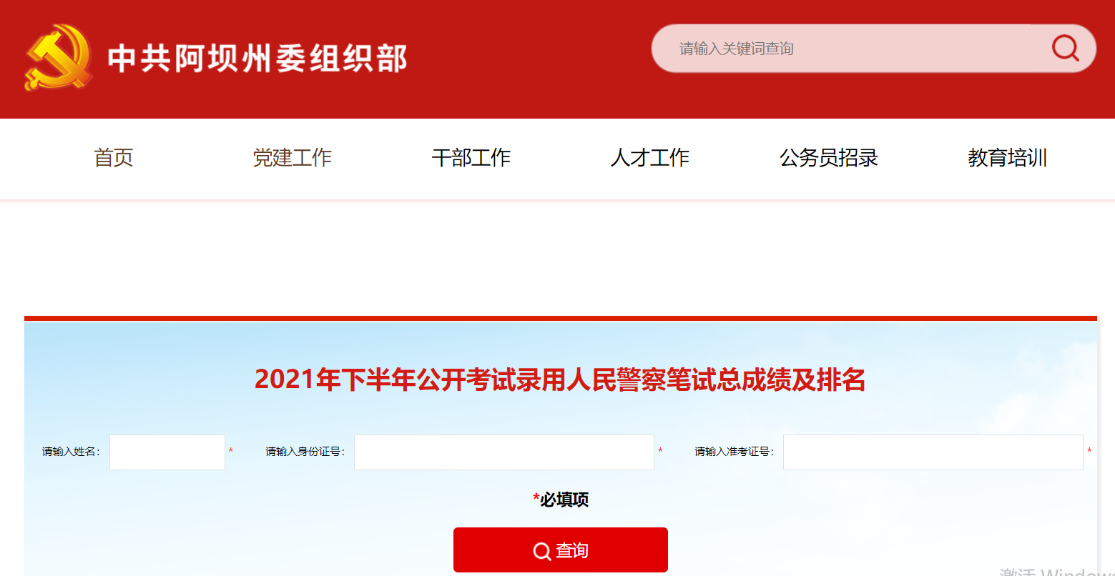Select 公务员招录 in the navigation bar
Viewport: 1115px width, 576px height.
(x=829, y=158)
